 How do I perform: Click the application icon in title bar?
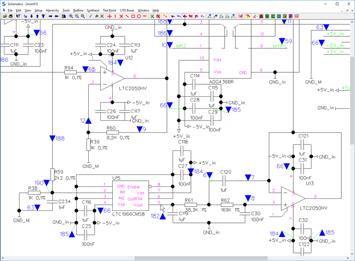click(4, 4)
